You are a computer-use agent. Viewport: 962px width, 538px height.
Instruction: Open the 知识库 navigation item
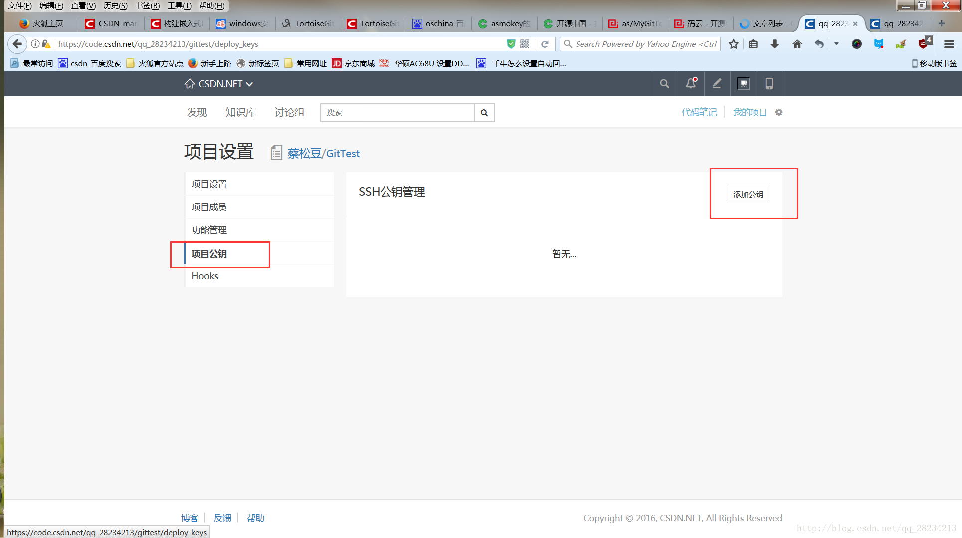(x=240, y=112)
